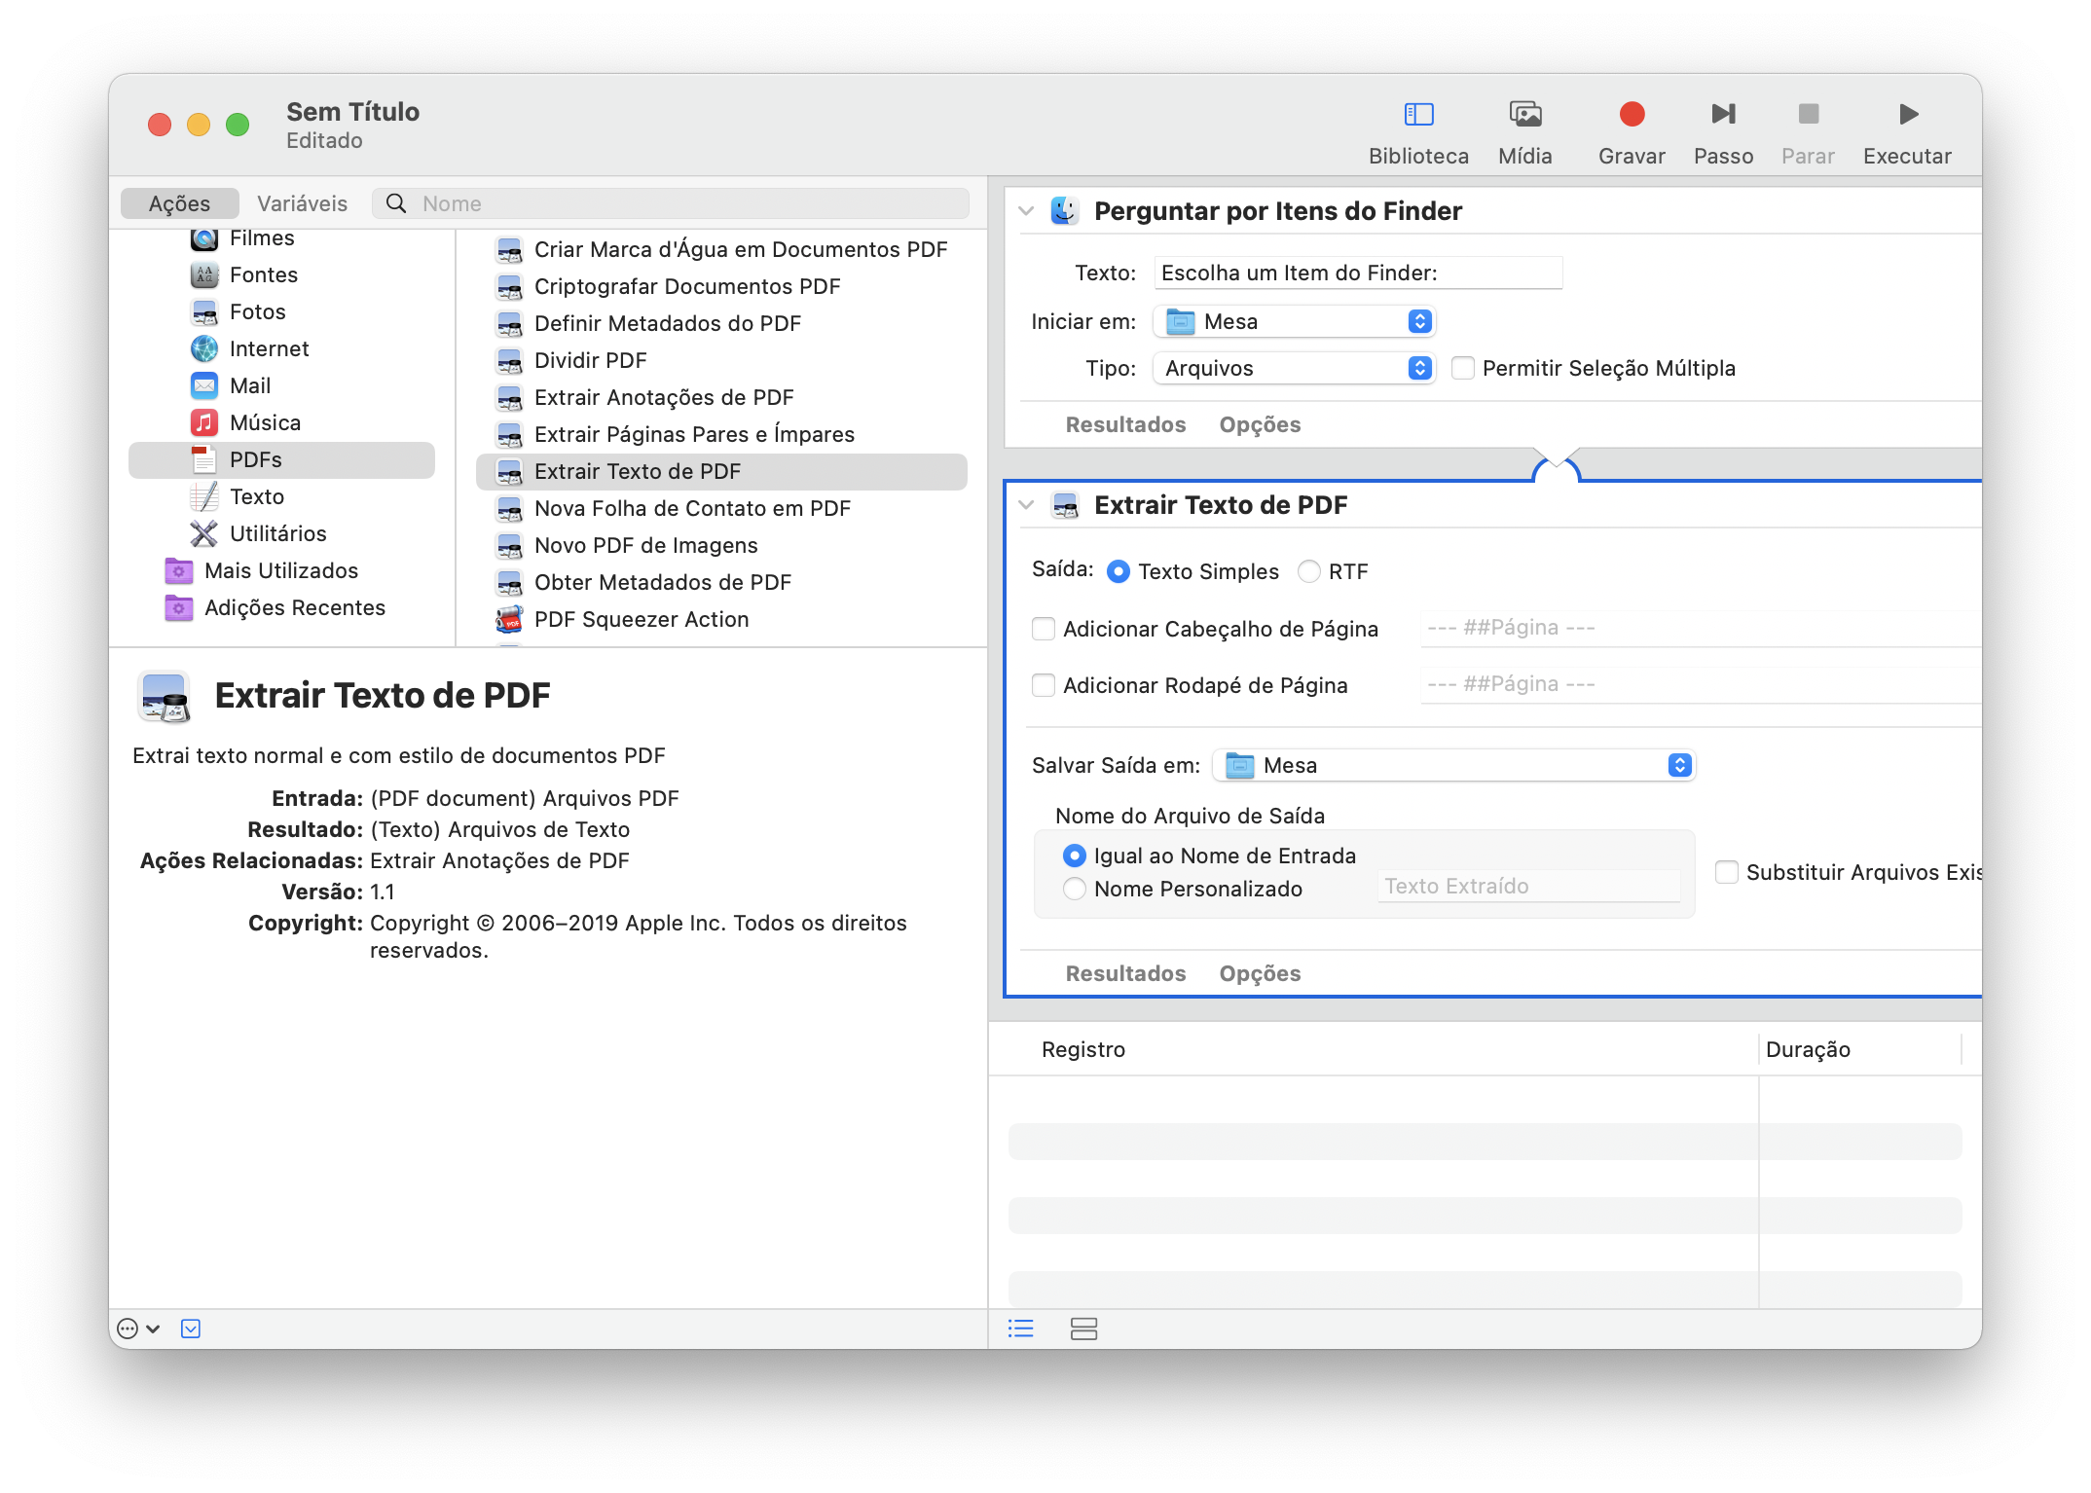Open the Tipo Arquivos dropdown
Screen dimensions: 2091x1493
(x=1294, y=368)
